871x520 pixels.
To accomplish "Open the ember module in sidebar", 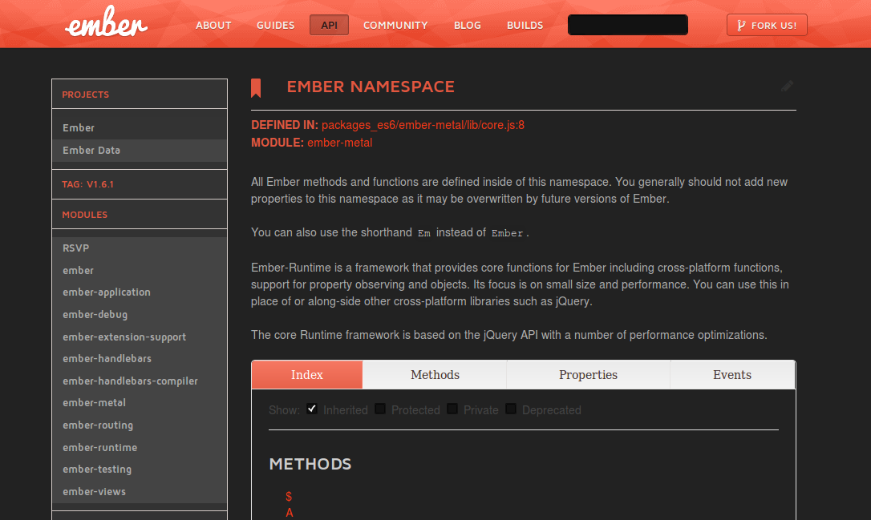I will (x=140, y=270).
